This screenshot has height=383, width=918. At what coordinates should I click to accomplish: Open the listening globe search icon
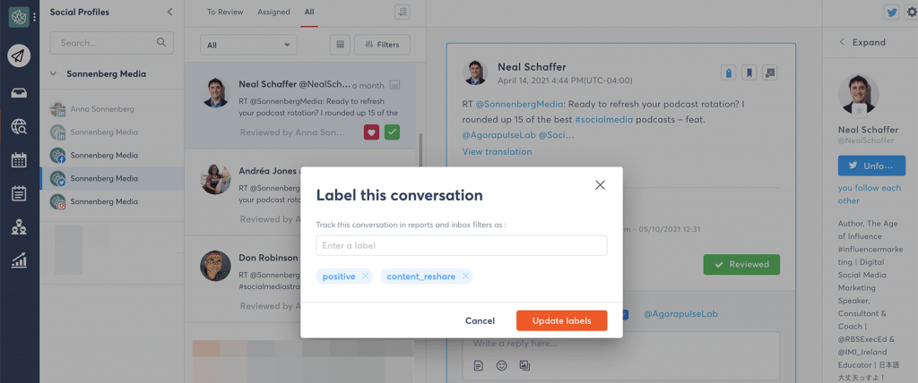19,126
